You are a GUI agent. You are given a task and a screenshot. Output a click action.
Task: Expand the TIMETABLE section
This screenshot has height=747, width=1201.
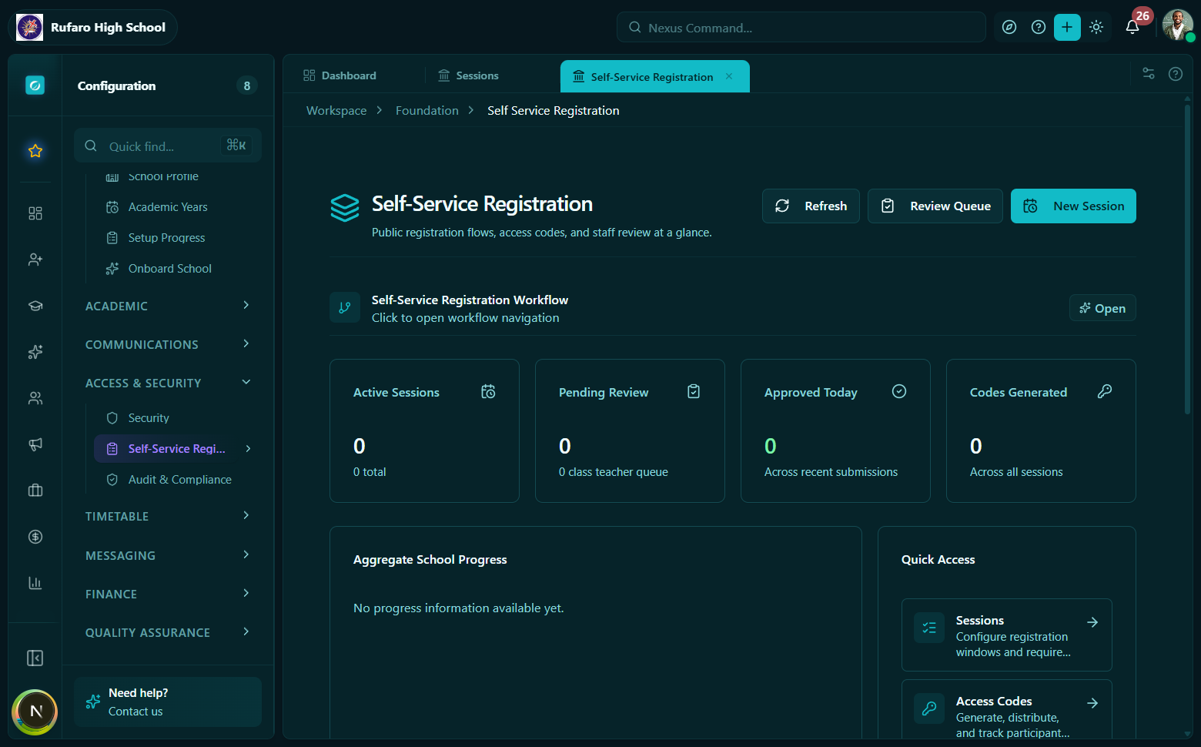(168, 516)
